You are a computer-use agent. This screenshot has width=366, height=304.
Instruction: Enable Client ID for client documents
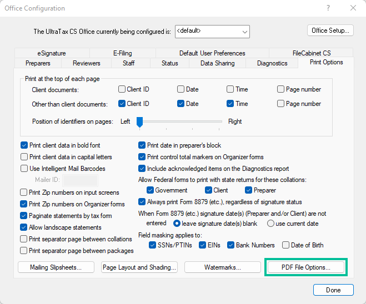(x=122, y=89)
